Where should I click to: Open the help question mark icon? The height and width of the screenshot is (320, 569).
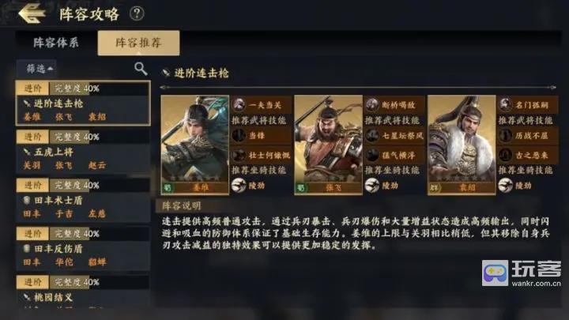(137, 13)
